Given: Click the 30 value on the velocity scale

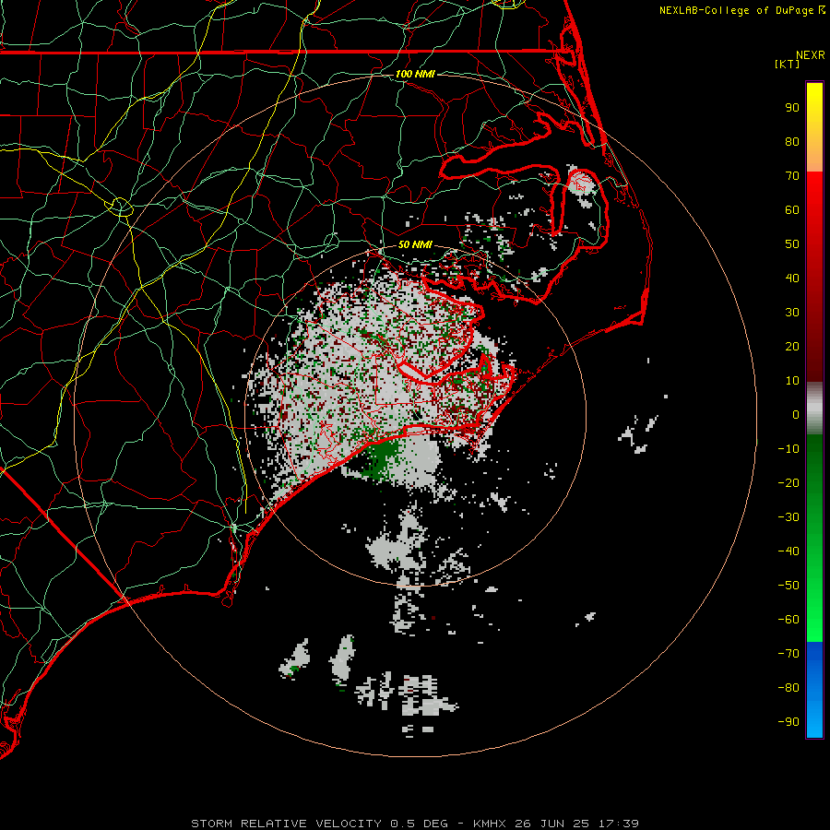Looking at the screenshot, I should tap(792, 313).
